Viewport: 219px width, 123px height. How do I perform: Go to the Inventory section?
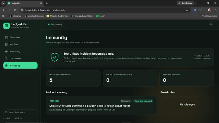pos(20,51)
